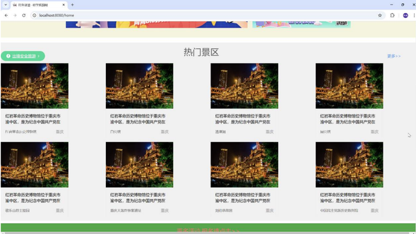
Task: Open the browser three-dot menu
Action: (x=414, y=15)
